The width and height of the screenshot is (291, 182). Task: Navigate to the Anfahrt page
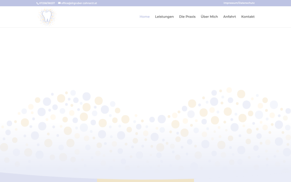click(229, 17)
